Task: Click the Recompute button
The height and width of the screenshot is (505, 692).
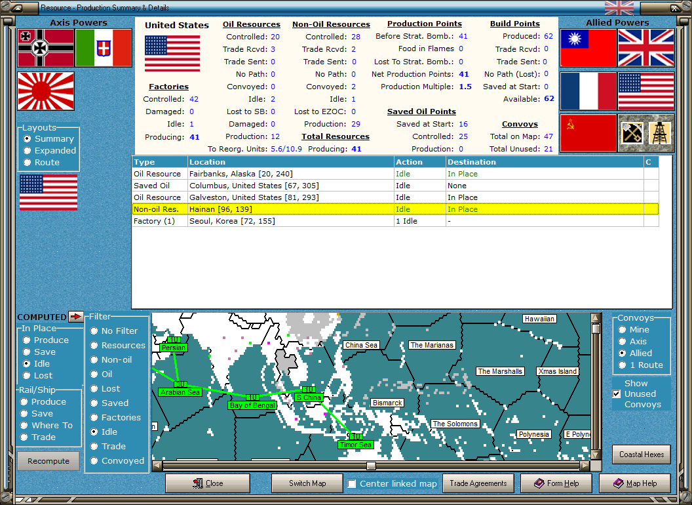Action: click(x=48, y=461)
